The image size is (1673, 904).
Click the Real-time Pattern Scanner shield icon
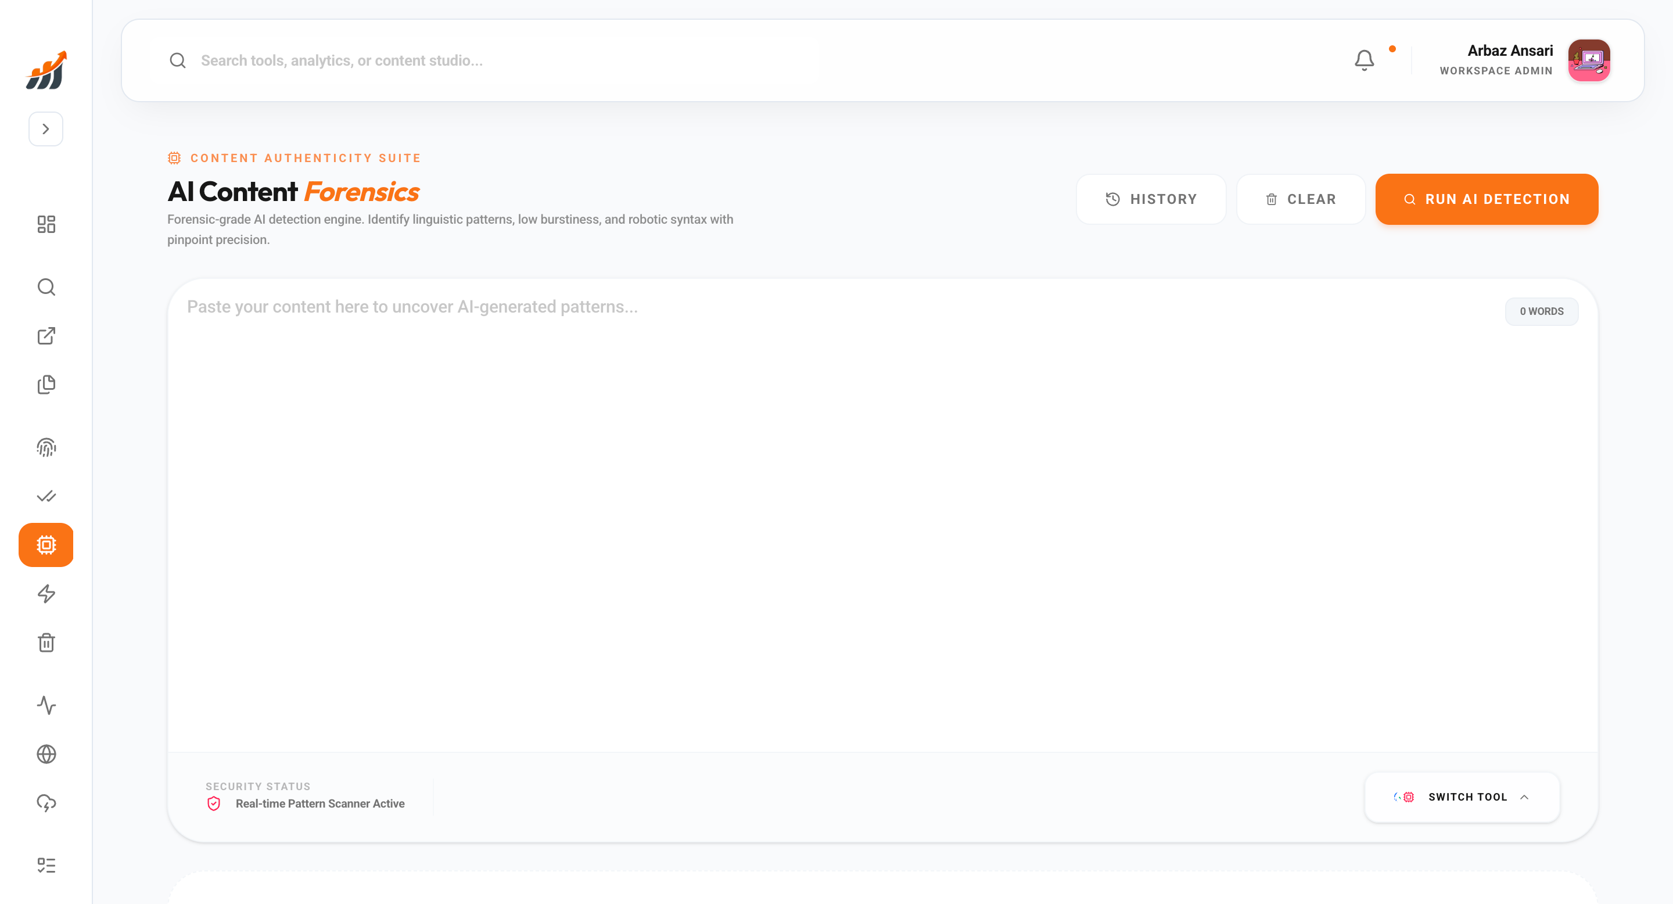tap(214, 803)
